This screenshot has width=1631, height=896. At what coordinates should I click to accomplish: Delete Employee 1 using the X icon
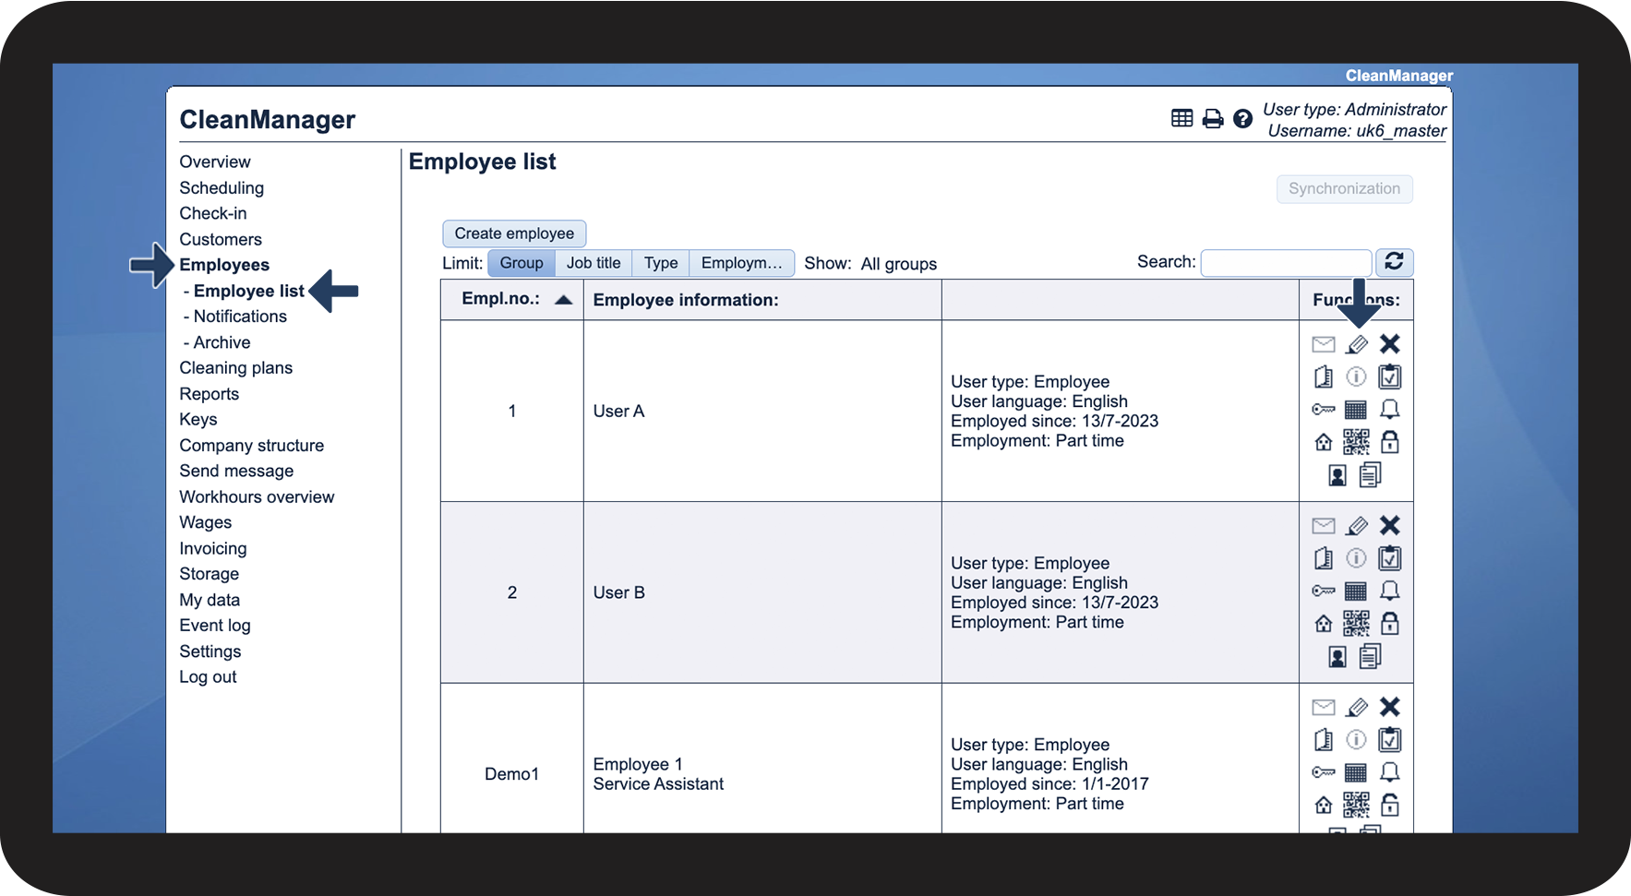pyautogui.click(x=1389, y=707)
